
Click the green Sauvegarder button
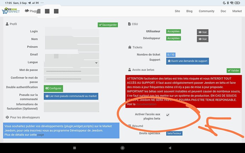[108, 25]
